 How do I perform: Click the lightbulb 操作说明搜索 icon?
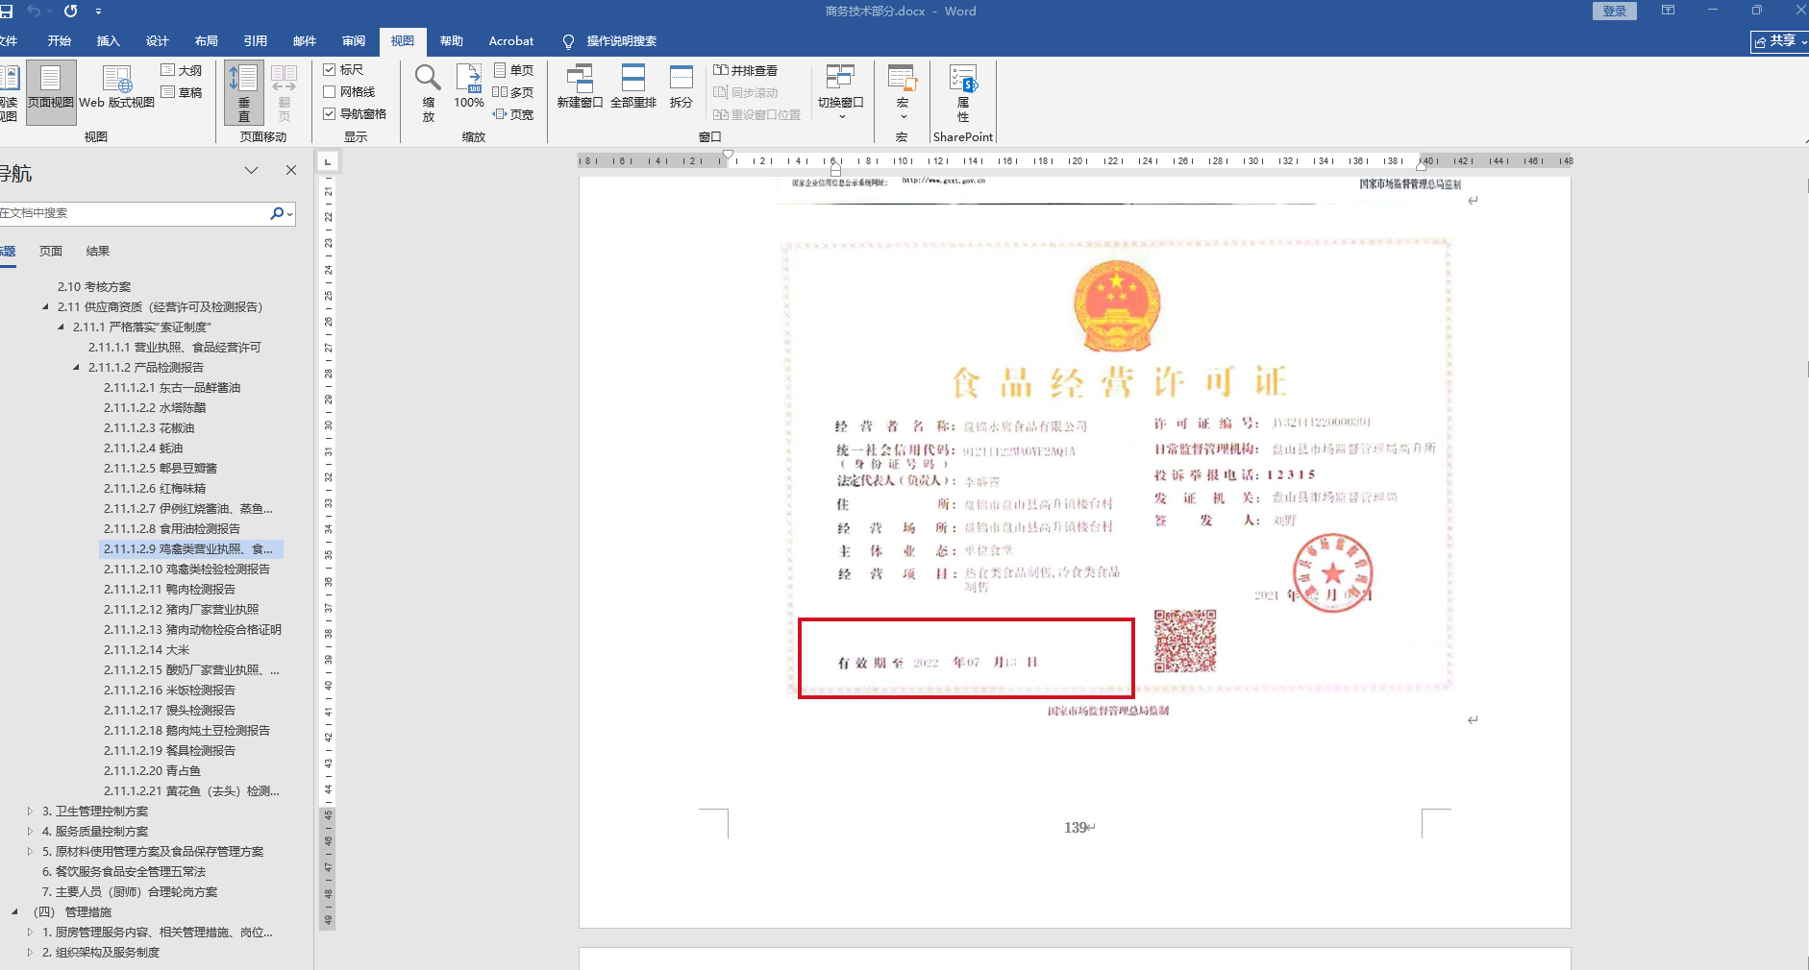pyautogui.click(x=568, y=41)
